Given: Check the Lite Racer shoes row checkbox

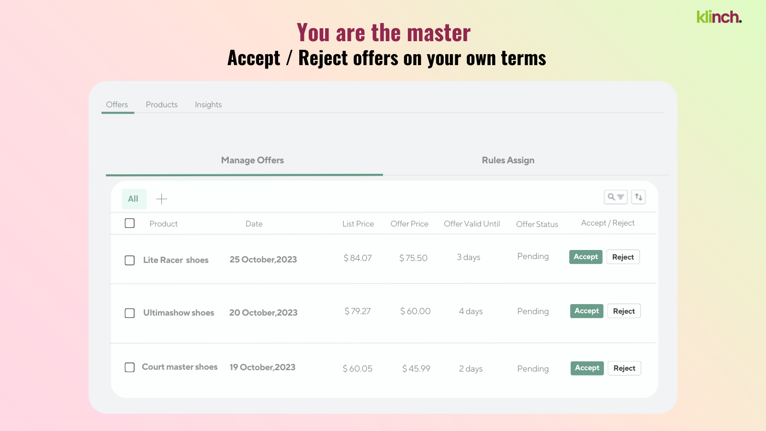Looking at the screenshot, I should 130,260.
